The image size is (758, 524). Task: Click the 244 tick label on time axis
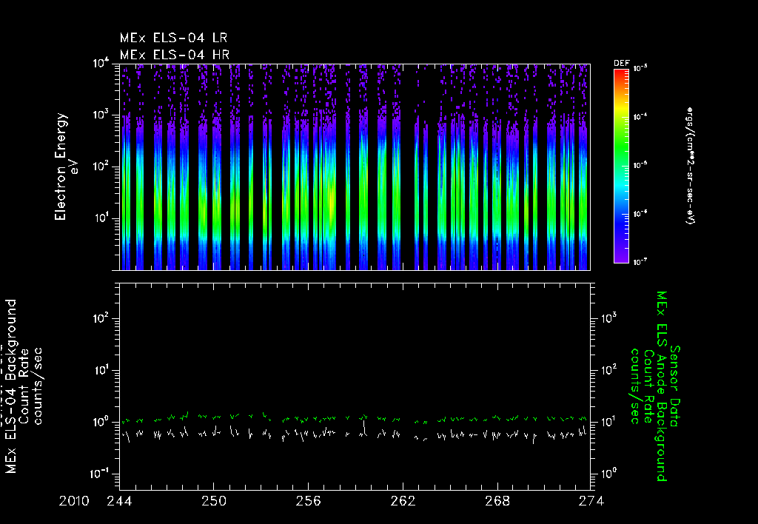[119, 501]
